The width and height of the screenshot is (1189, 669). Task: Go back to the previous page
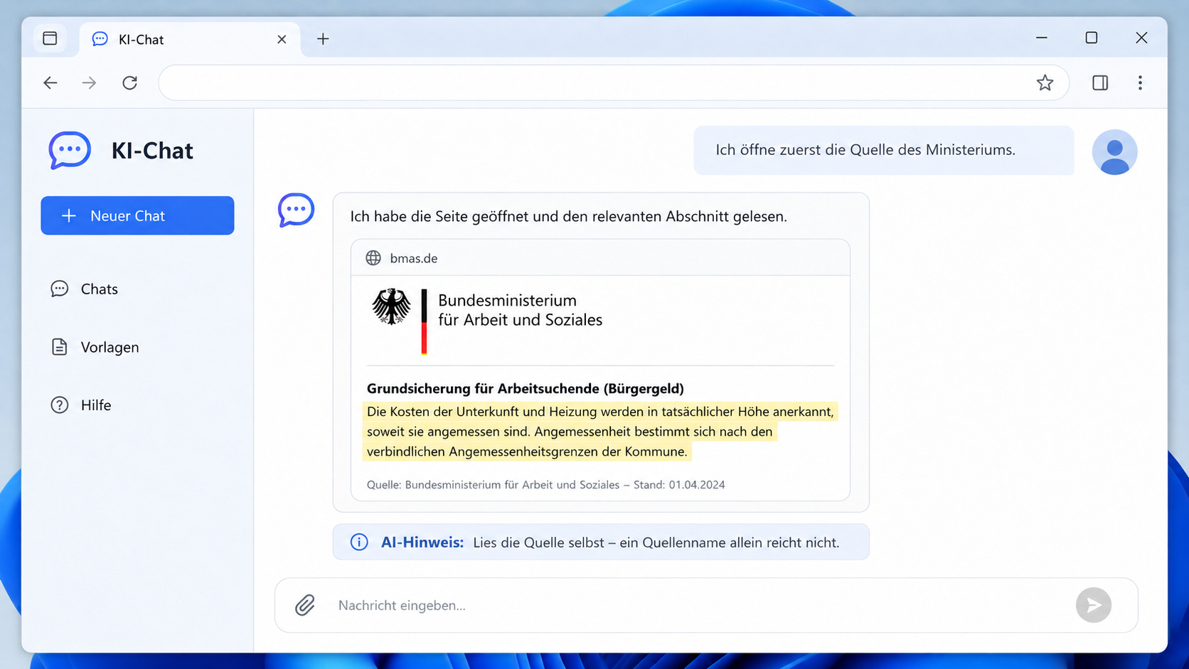tap(50, 82)
